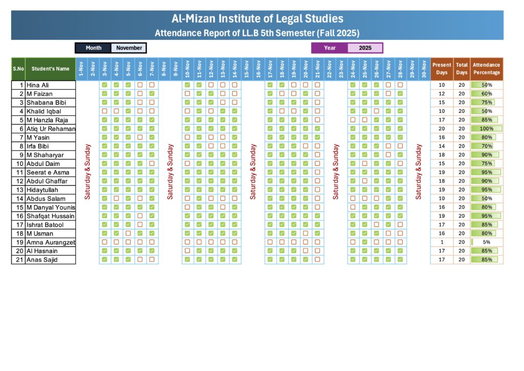Select the 6-Nov date column header

140,69
